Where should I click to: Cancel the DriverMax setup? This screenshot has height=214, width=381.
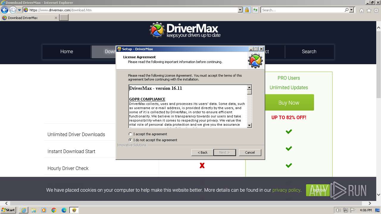pyautogui.click(x=250, y=152)
